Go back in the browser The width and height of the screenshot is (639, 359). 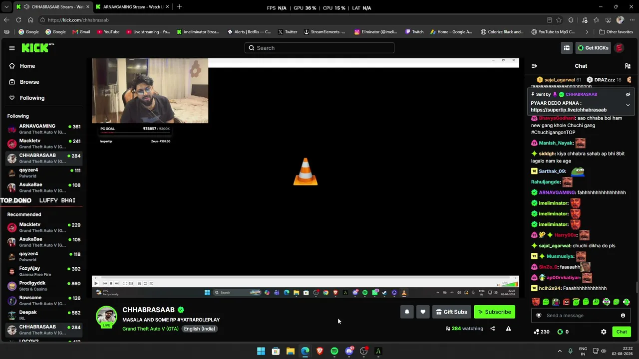(x=6, y=20)
